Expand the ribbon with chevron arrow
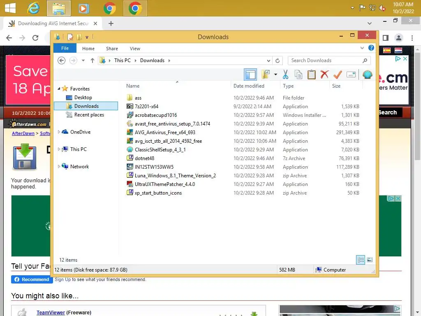The height and width of the screenshot is (316, 421). pyautogui.click(x=362, y=48)
